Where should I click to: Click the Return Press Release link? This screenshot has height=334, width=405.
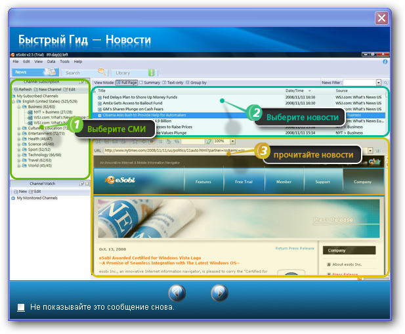click(x=295, y=248)
